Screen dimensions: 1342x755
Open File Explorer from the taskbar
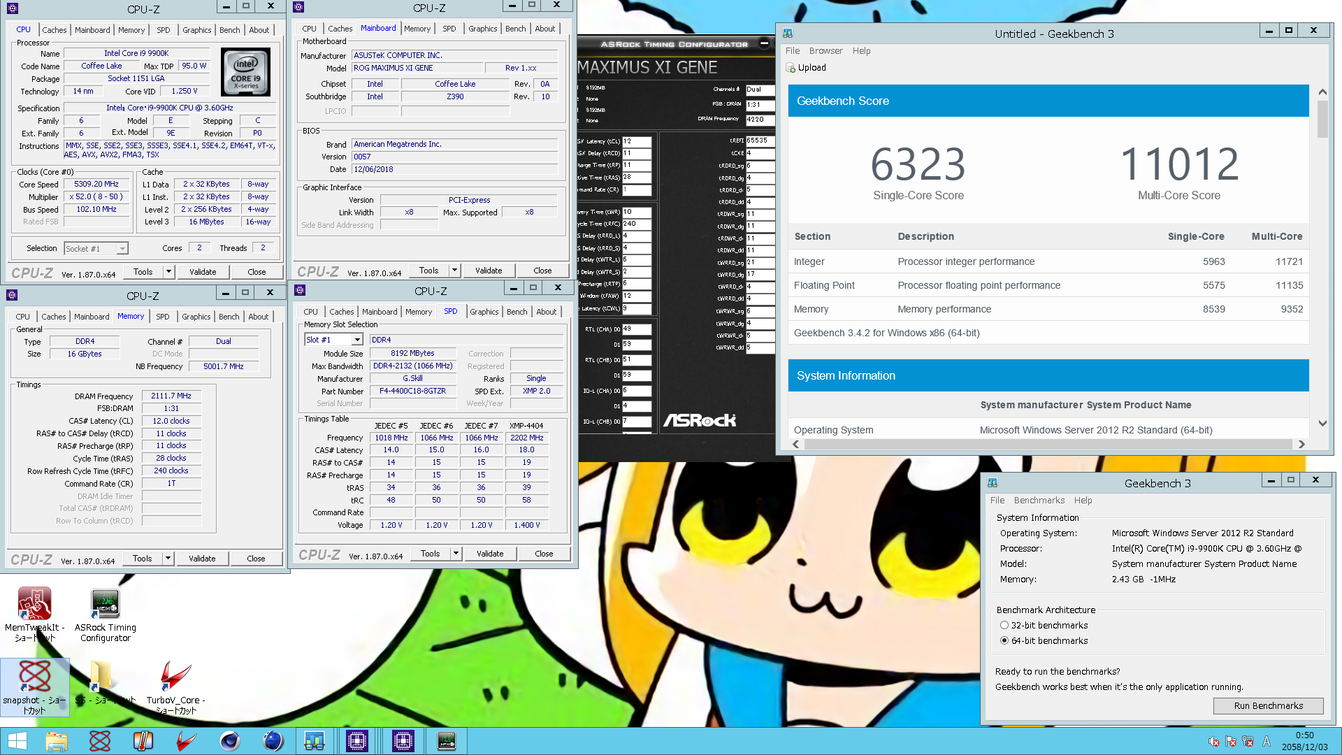(57, 741)
